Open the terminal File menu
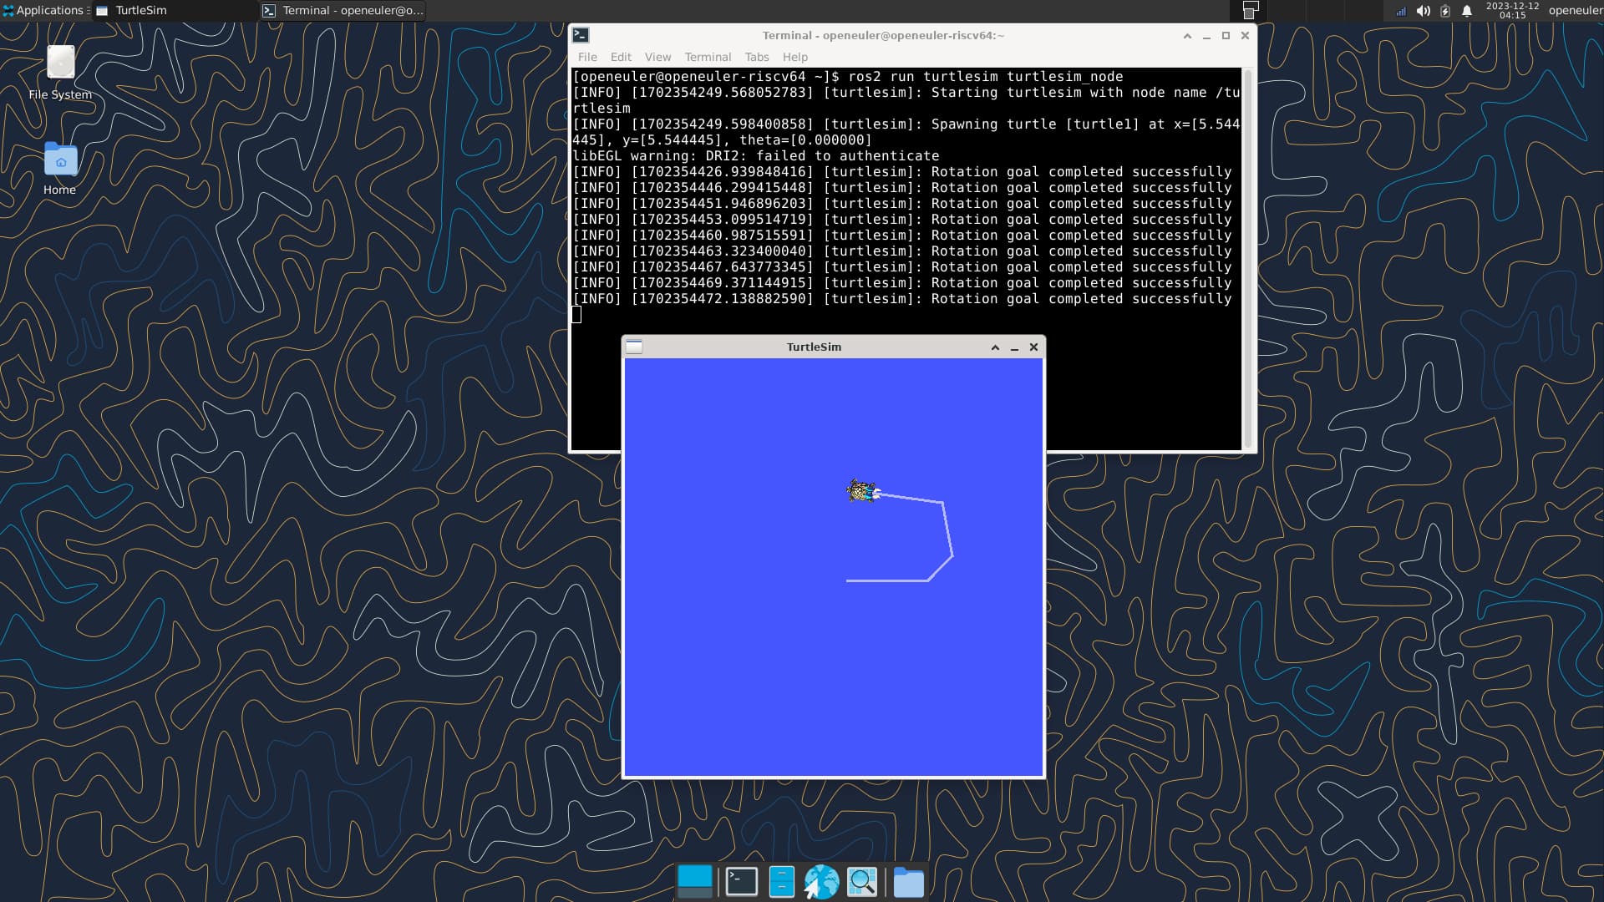The width and height of the screenshot is (1604, 902). tap(587, 57)
